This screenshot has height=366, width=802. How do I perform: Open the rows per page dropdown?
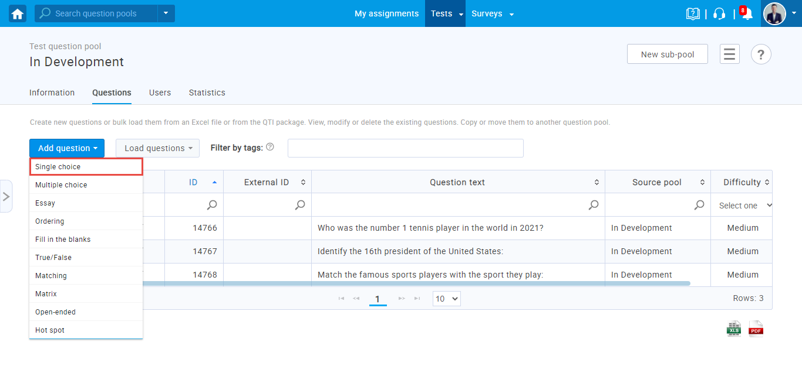tap(446, 299)
